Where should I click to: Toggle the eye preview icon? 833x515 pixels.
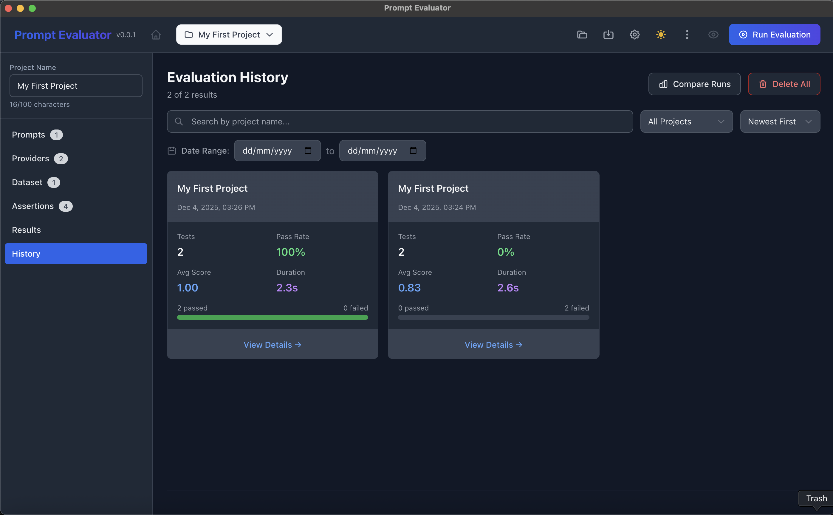coord(713,35)
